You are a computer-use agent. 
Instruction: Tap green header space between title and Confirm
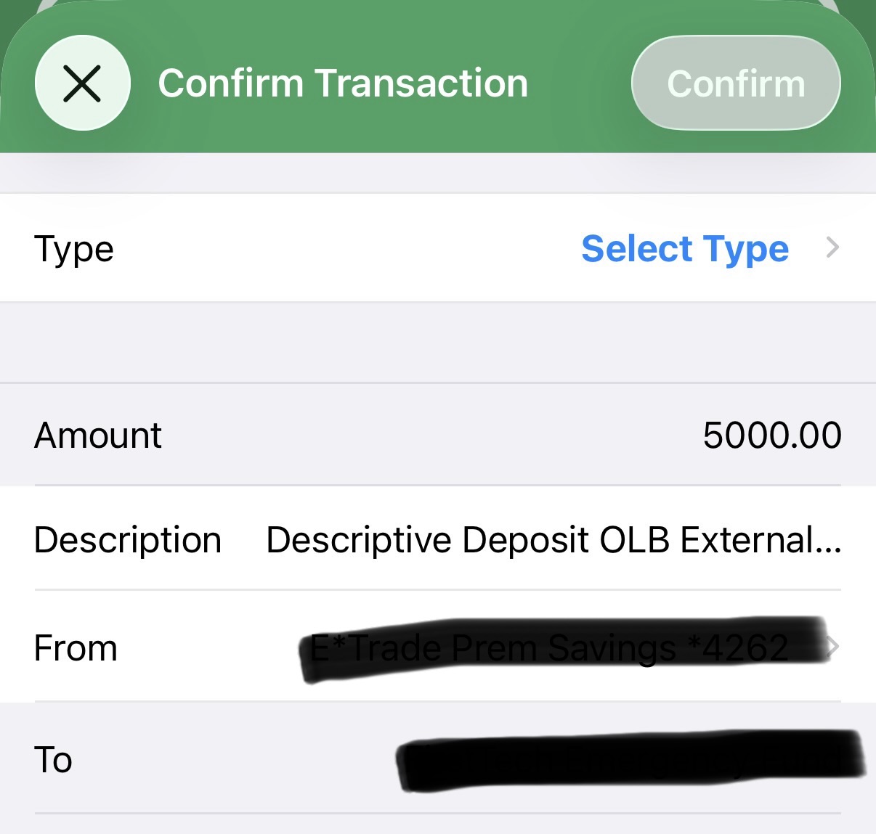(581, 83)
